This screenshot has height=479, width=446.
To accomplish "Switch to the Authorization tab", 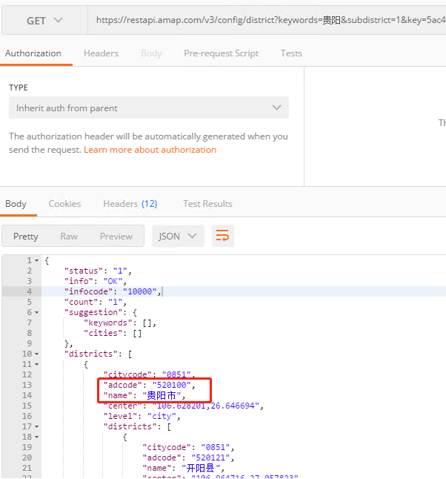I will 33,53.
